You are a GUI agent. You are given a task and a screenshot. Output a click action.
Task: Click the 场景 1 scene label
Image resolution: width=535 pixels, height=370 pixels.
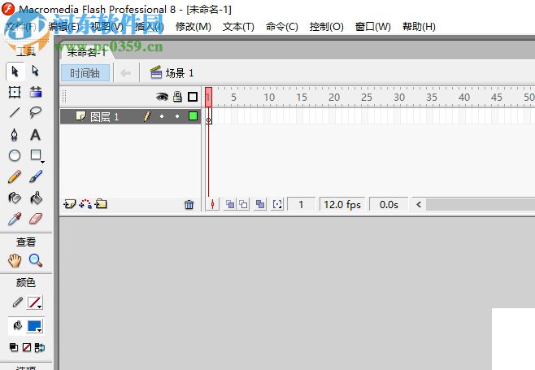click(172, 72)
